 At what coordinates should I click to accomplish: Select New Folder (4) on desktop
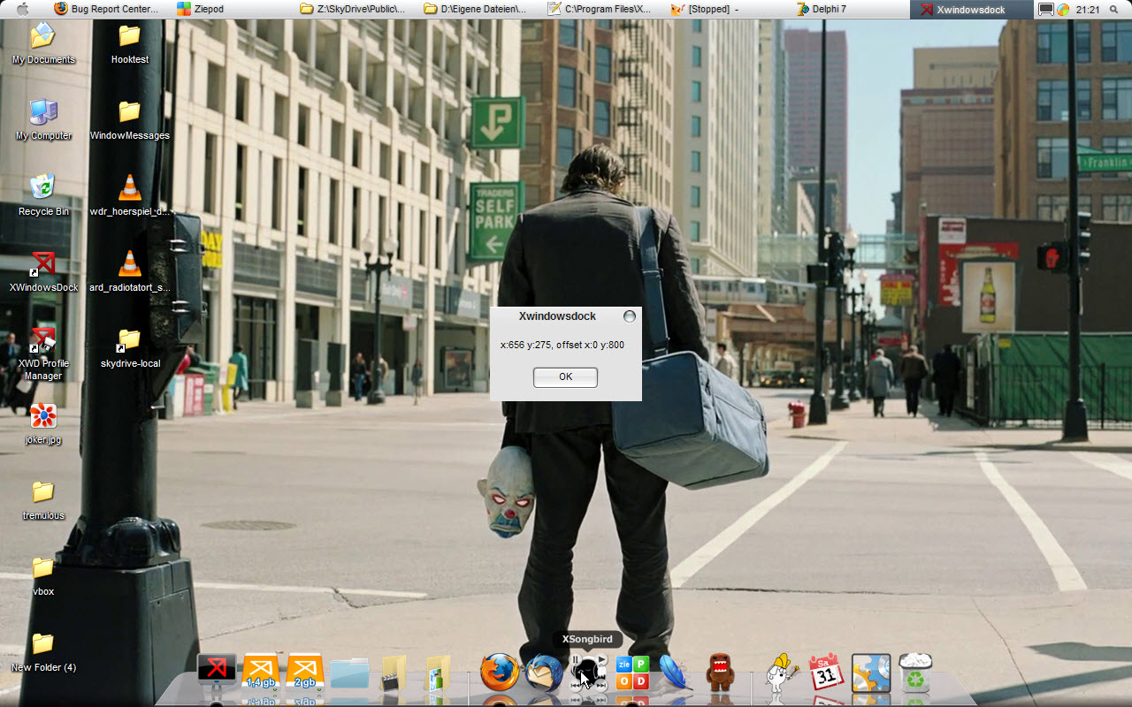(x=43, y=652)
